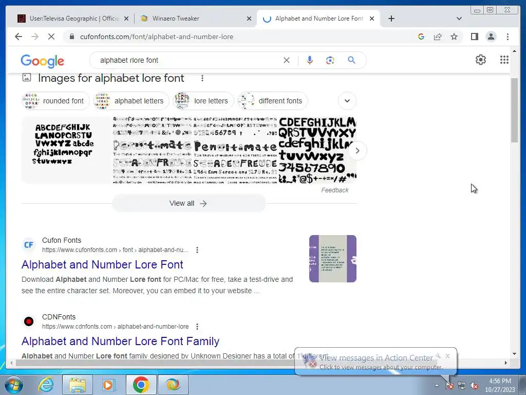The height and width of the screenshot is (395, 526).
Task: Filter images by lore letters chip
Action: pos(203,101)
